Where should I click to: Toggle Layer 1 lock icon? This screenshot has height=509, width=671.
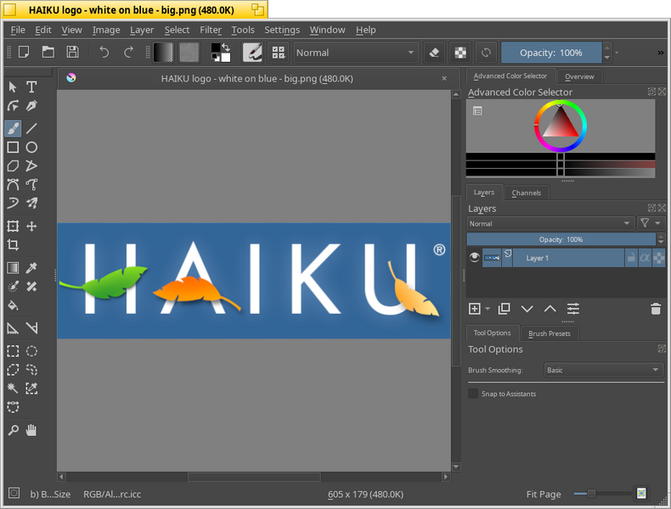click(631, 258)
